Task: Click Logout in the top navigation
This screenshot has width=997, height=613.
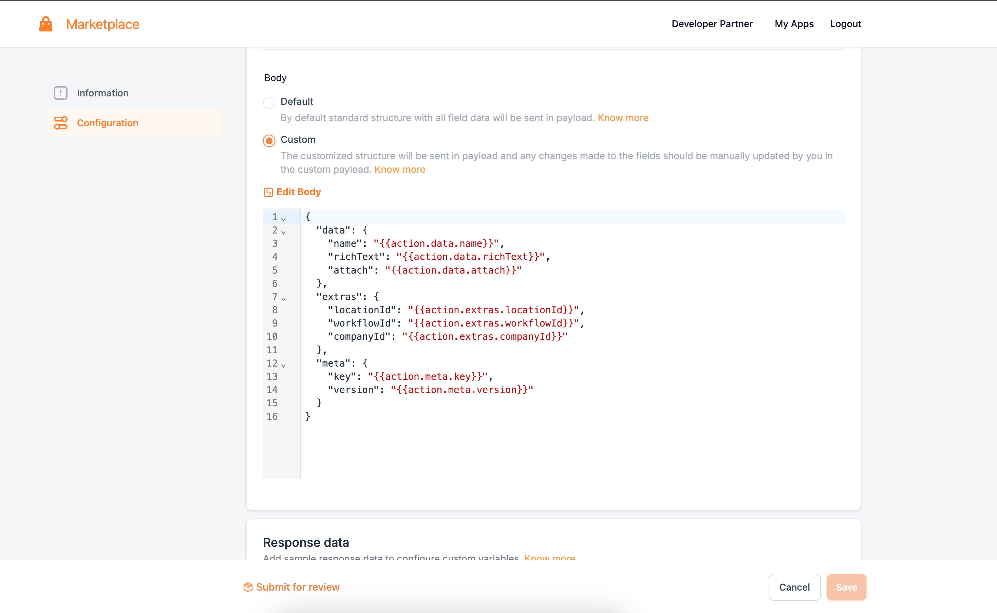Action: (845, 24)
